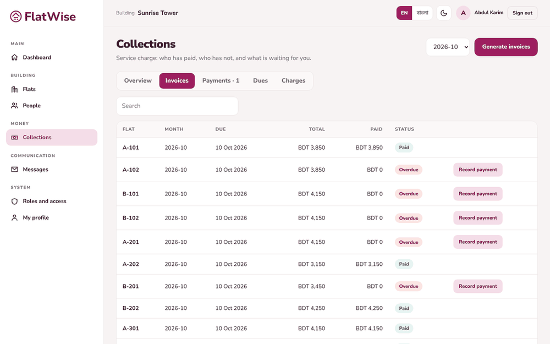Click the My profile person icon
550x344 pixels.
click(x=14, y=217)
